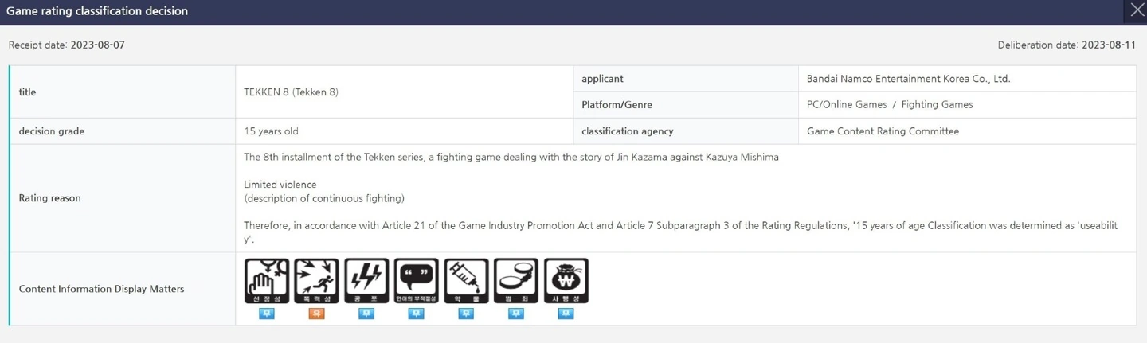This screenshot has width=1147, height=343.
Task: Click the blue indicator under fear icon
Action: tap(366, 314)
